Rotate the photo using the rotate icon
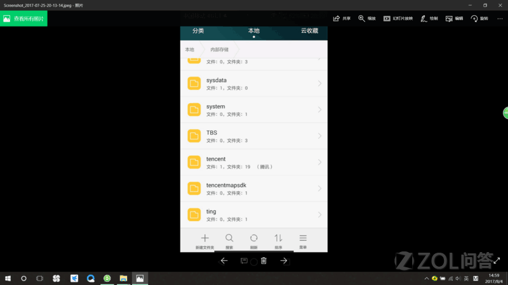The height and width of the screenshot is (285, 508). [x=474, y=18]
